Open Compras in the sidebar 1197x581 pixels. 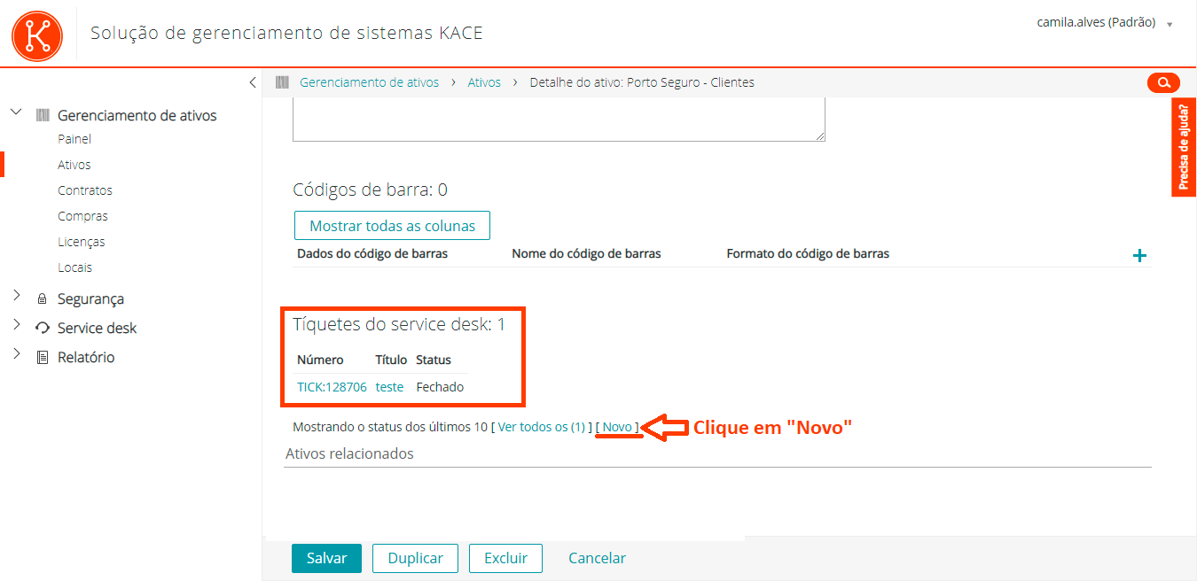point(82,216)
